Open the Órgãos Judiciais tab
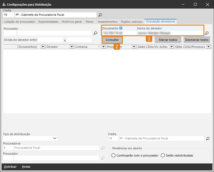The image size is (214, 172). (131, 22)
